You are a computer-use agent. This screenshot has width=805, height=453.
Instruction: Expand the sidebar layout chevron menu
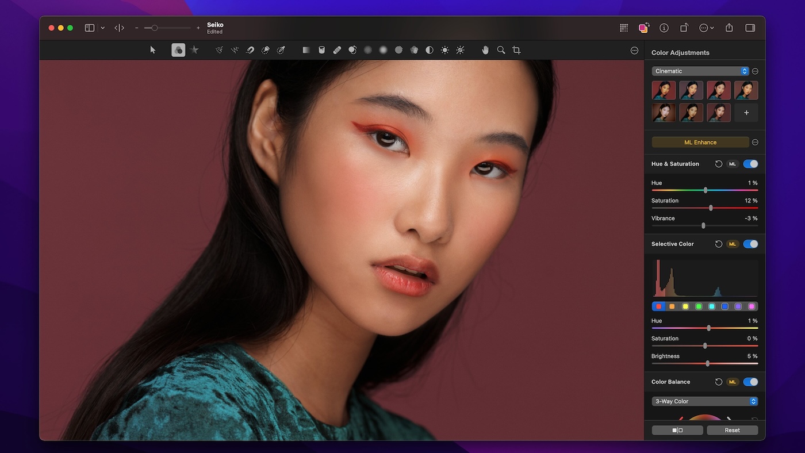tap(103, 28)
